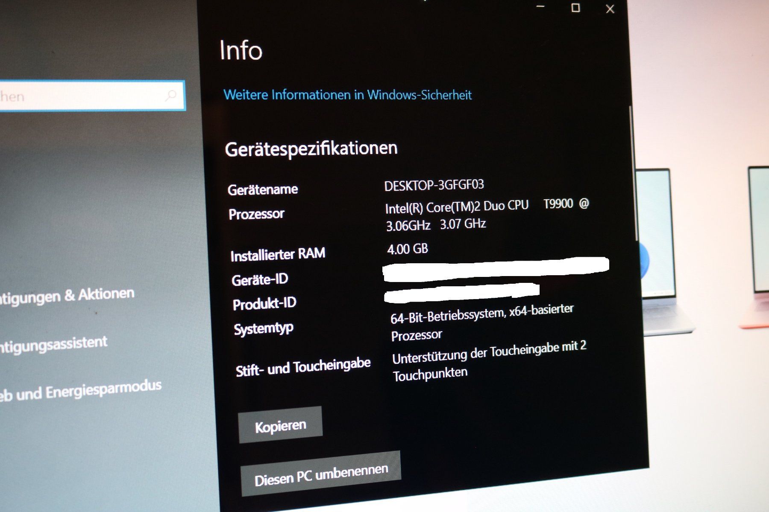Click the Gerätespezifikationen heading
This screenshot has height=512, width=769.
coord(311,149)
